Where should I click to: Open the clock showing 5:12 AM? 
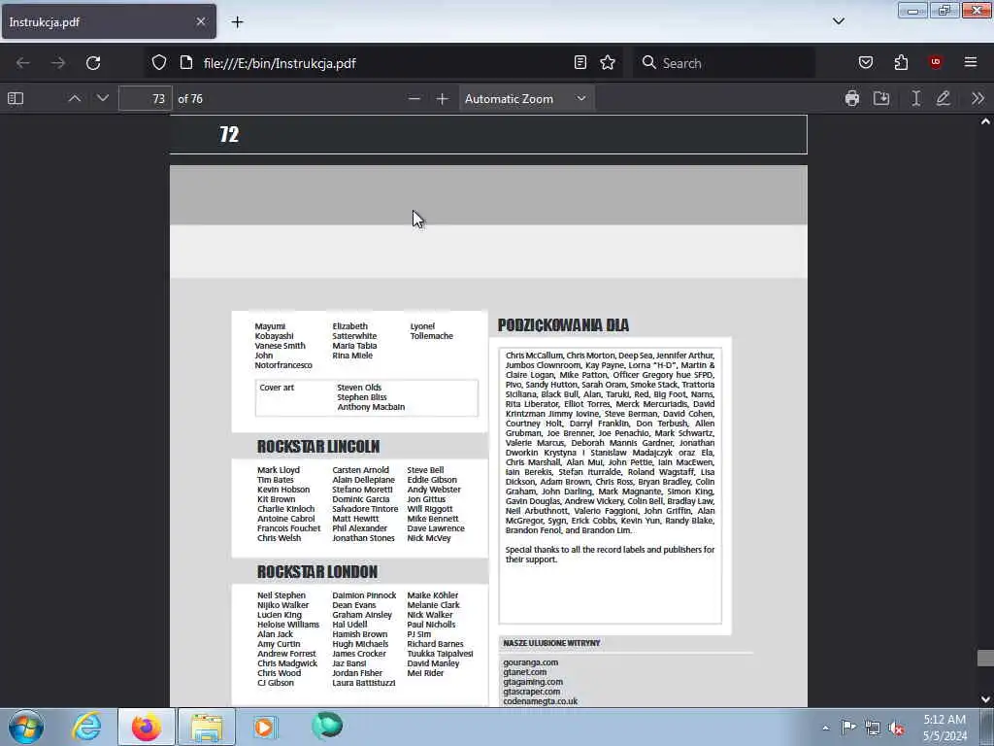pyautogui.click(x=944, y=728)
